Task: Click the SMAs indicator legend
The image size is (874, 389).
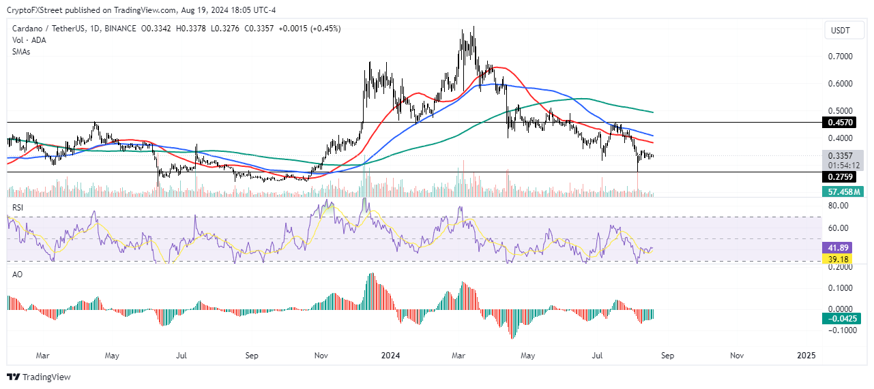Action: point(21,52)
